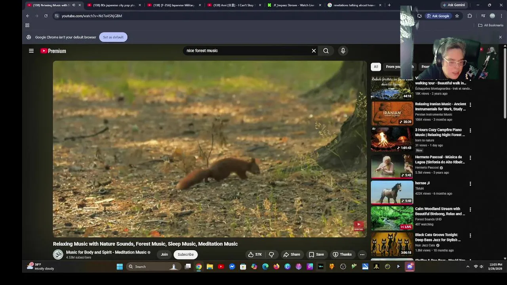Go back with the browser back arrow
The width and height of the screenshot is (507, 285).
[28, 16]
